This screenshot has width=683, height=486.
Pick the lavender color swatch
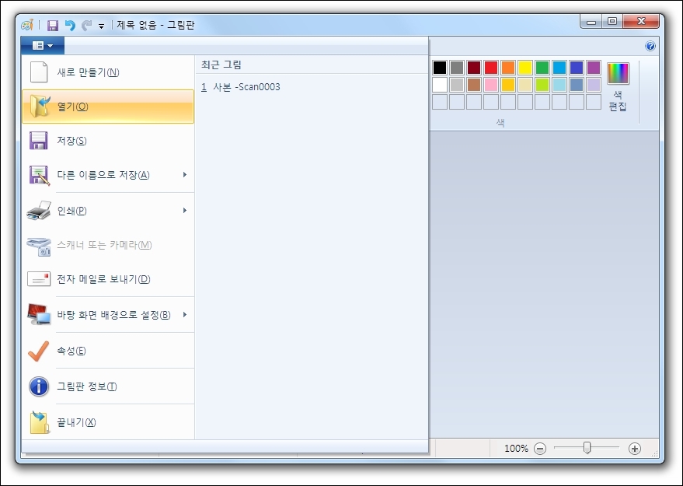click(x=594, y=85)
